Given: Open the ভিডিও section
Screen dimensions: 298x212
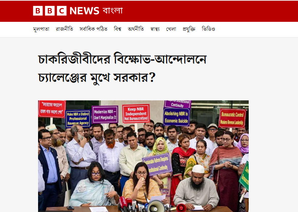Looking at the screenshot, I should pyautogui.click(x=208, y=29).
